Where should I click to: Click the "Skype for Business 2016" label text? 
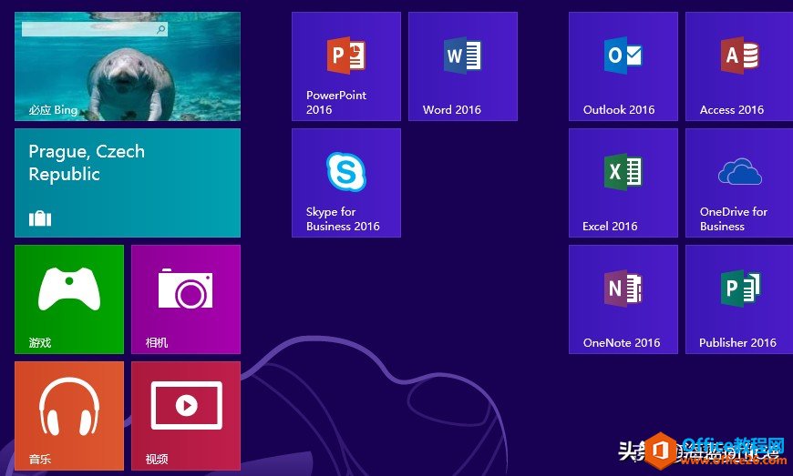[x=343, y=218]
